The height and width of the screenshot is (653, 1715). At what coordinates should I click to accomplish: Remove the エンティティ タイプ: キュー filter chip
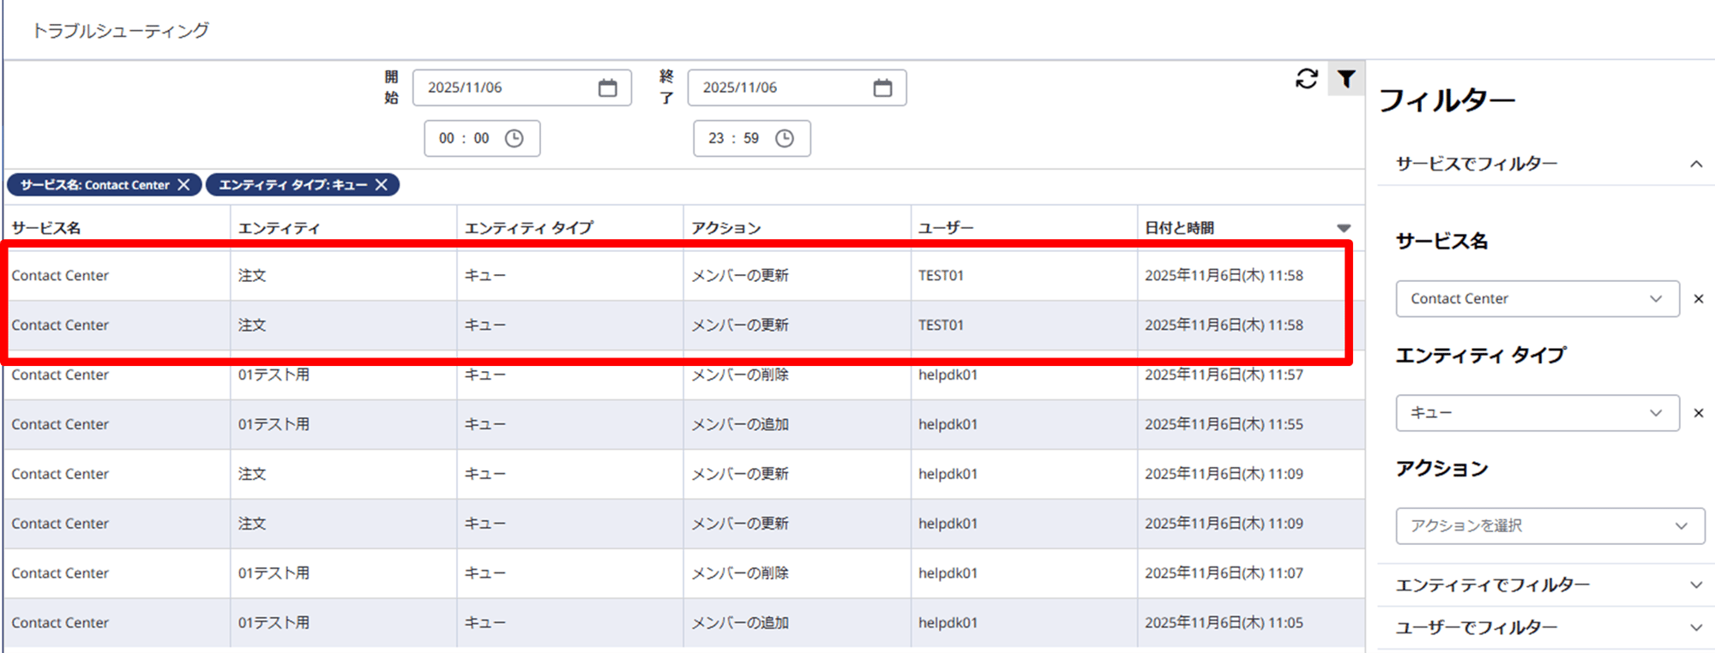click(382, 185)
